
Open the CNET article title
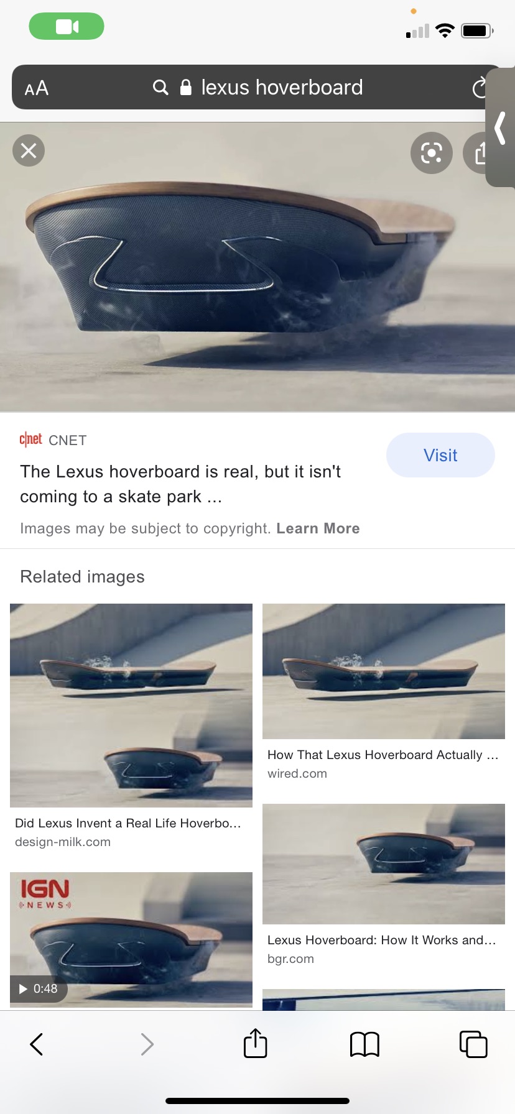tap(180, 484)
